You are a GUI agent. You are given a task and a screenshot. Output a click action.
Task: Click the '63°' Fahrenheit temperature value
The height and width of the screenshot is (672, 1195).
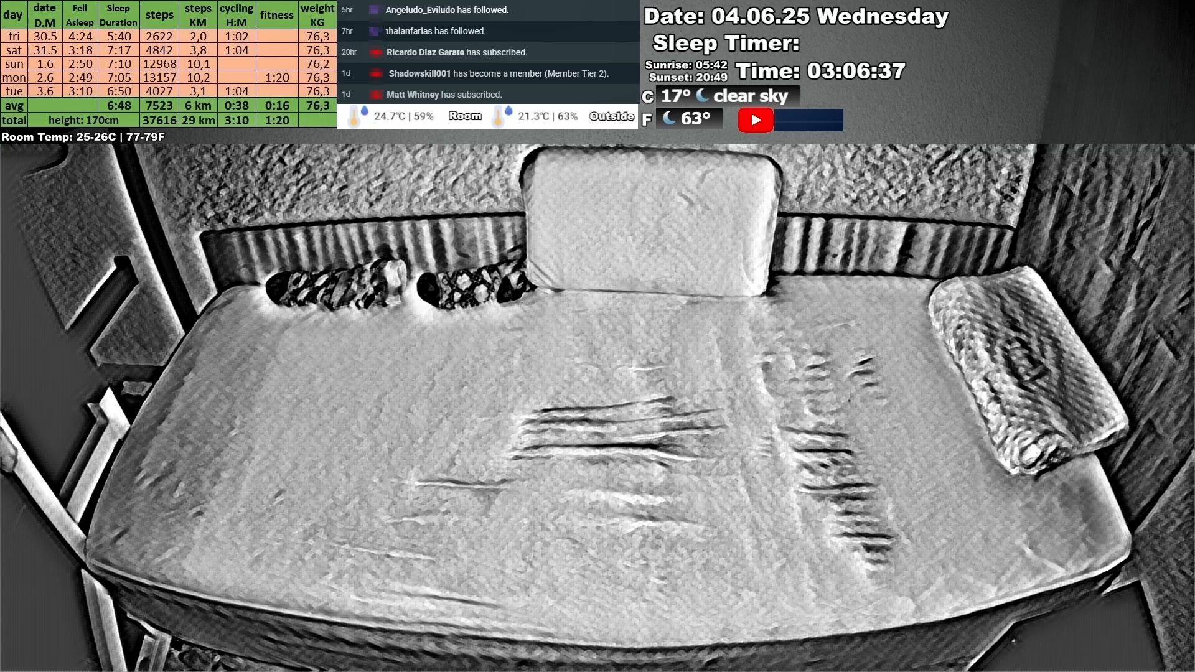695,118
